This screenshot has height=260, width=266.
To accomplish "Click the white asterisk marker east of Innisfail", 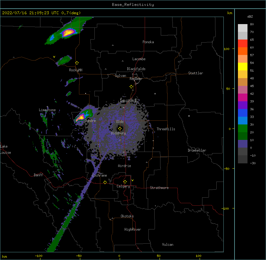I will [155, 94].
